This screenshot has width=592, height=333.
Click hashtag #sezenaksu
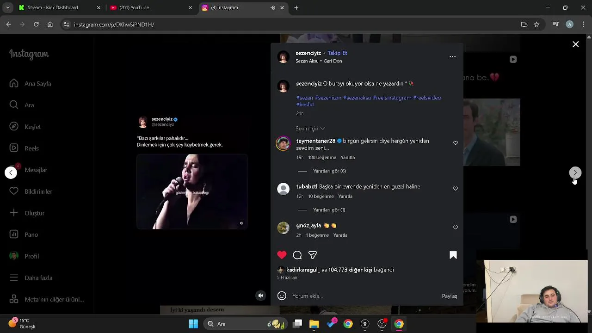pos(357,98)
